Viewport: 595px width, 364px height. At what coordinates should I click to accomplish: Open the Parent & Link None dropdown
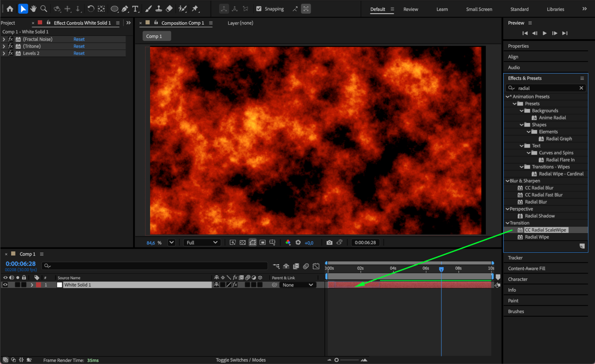[297, 285]
